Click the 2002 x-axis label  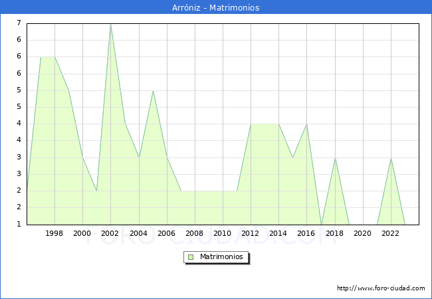(x=110, y=233)
